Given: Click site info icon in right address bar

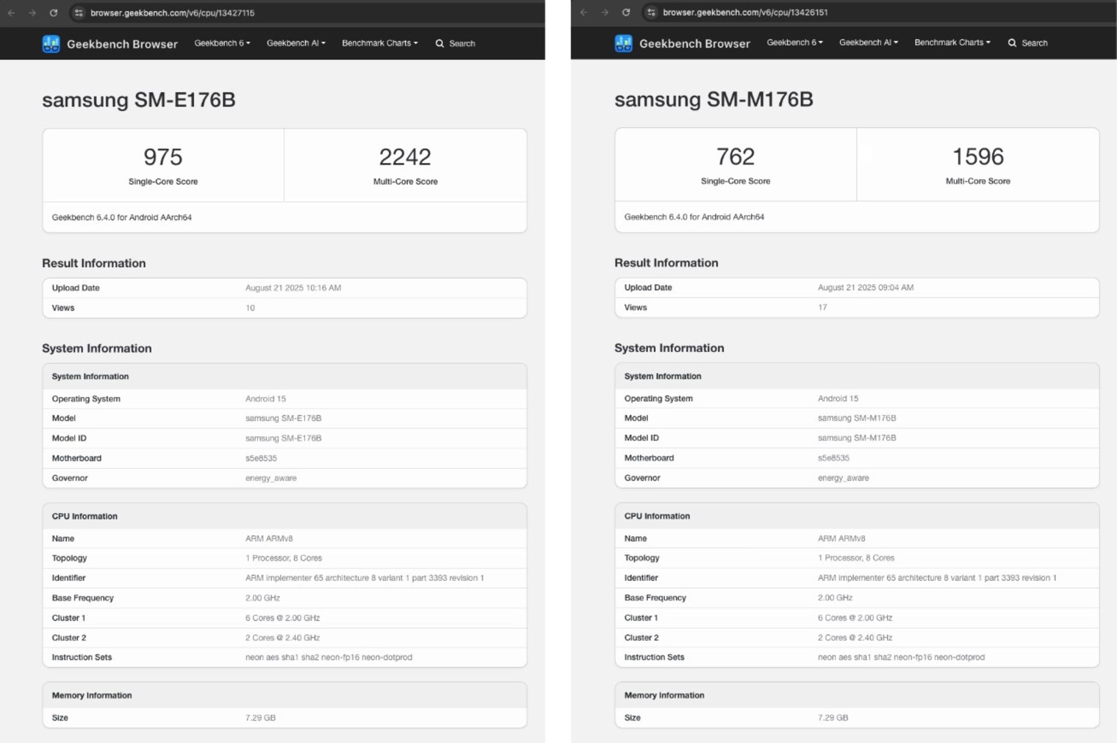Looking at the screenshot, I should pyautogui.click(x=651, y=12).
